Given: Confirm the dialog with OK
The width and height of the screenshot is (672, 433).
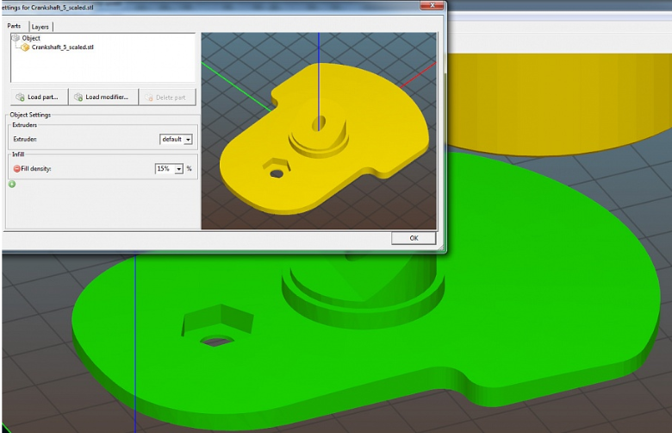Looking at the screenshot, I should (x=414, y=238).
